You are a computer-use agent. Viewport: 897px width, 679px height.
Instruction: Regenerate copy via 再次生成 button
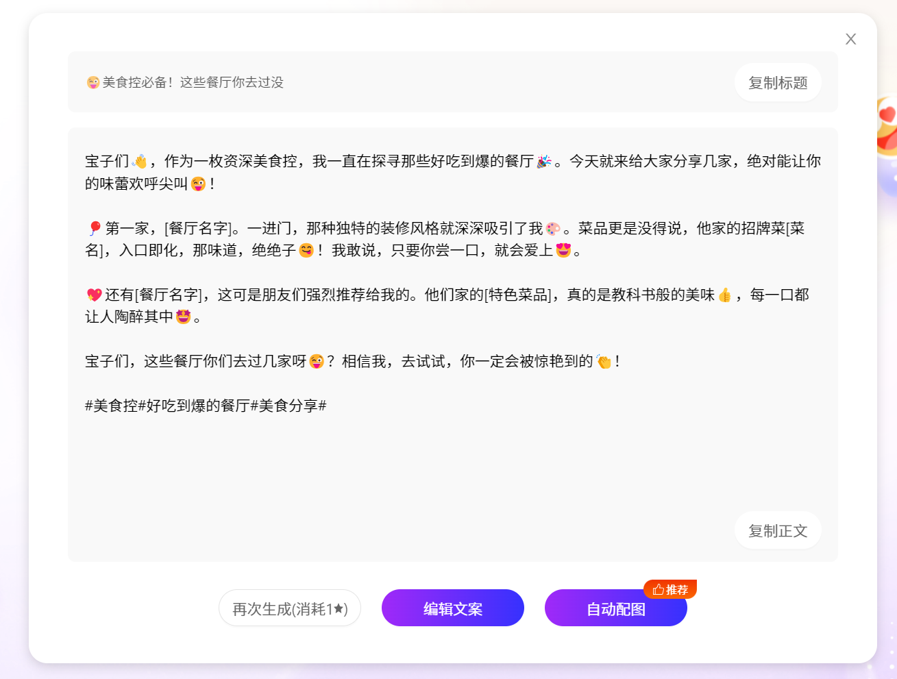[290, 608]
